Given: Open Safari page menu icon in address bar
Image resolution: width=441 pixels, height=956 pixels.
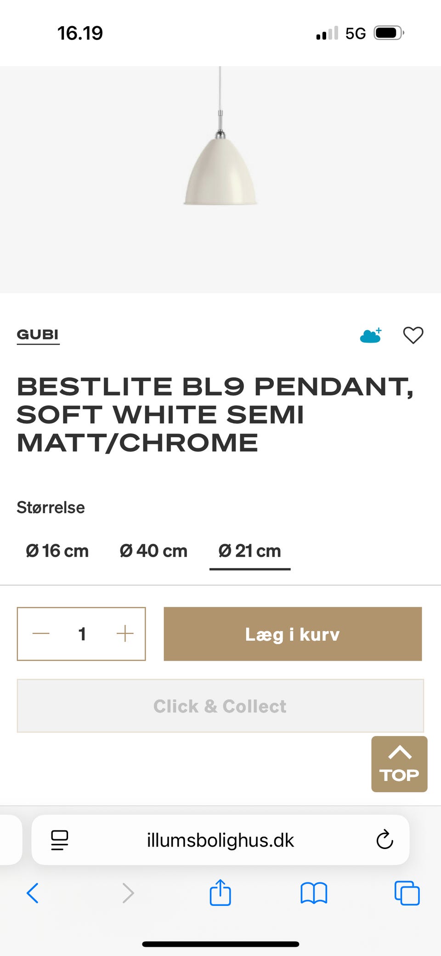Looking at the screenshot, I should point(59,840).
